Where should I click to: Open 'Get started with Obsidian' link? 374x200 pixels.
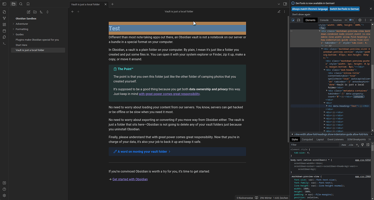tap(130, 179)
